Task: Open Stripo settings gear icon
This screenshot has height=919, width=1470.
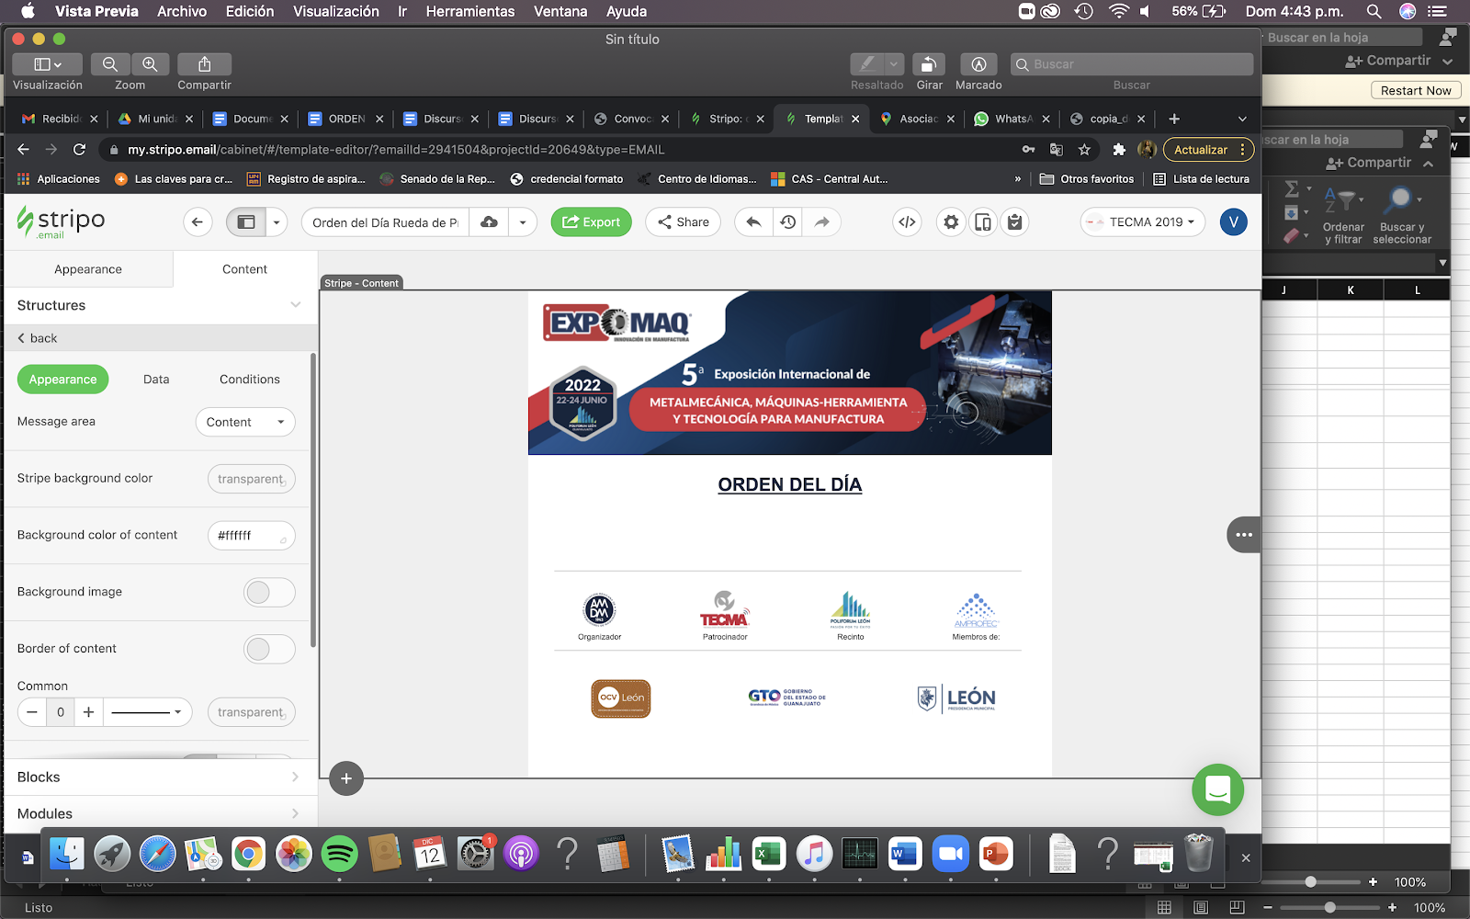Action: [x=951, y=221]
